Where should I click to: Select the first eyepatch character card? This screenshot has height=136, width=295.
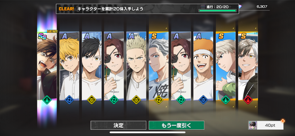[x=114, y=66]
